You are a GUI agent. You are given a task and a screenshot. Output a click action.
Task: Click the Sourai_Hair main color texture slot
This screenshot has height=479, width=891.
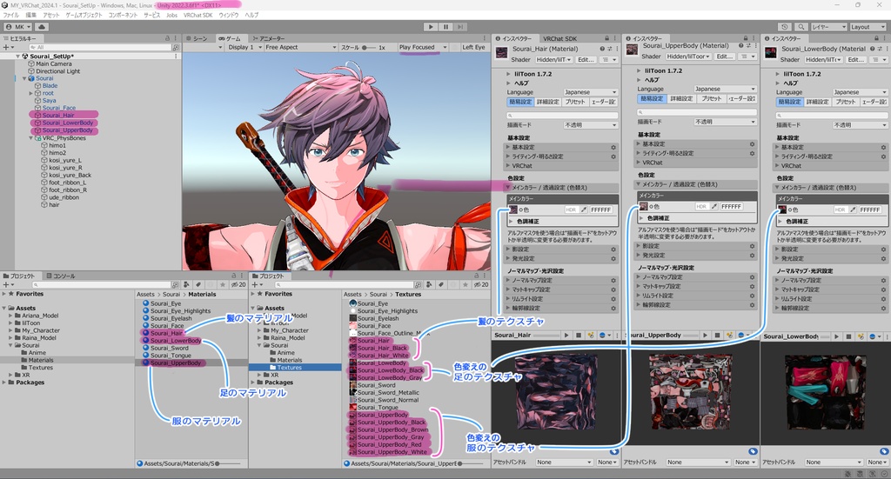point(512,210)
